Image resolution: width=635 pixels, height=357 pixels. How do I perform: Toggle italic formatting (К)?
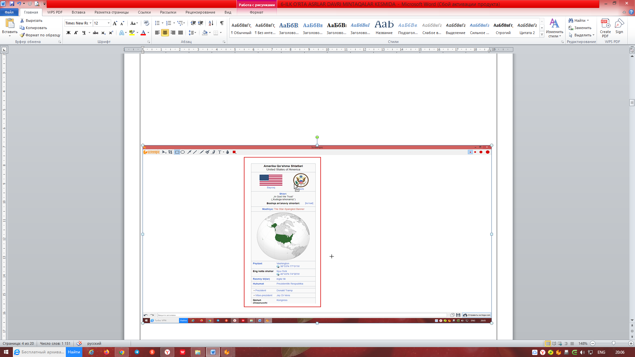point(76,33)
